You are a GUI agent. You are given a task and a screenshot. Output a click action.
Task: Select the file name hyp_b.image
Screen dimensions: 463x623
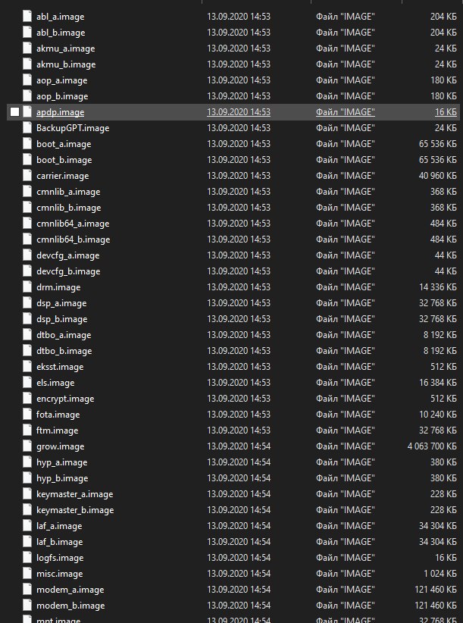pyautogui.click(x=62, y=478)
